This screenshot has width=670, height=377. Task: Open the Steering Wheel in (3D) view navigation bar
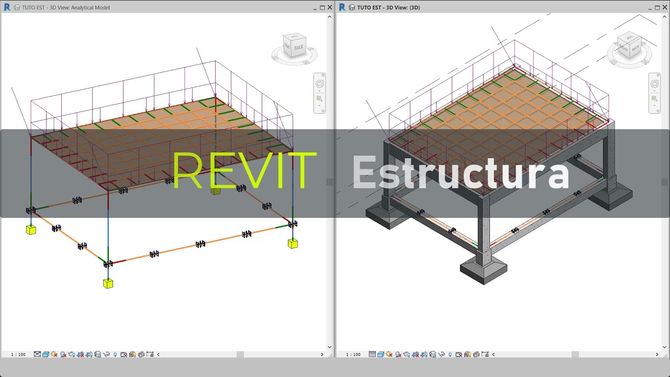(654, 84)
